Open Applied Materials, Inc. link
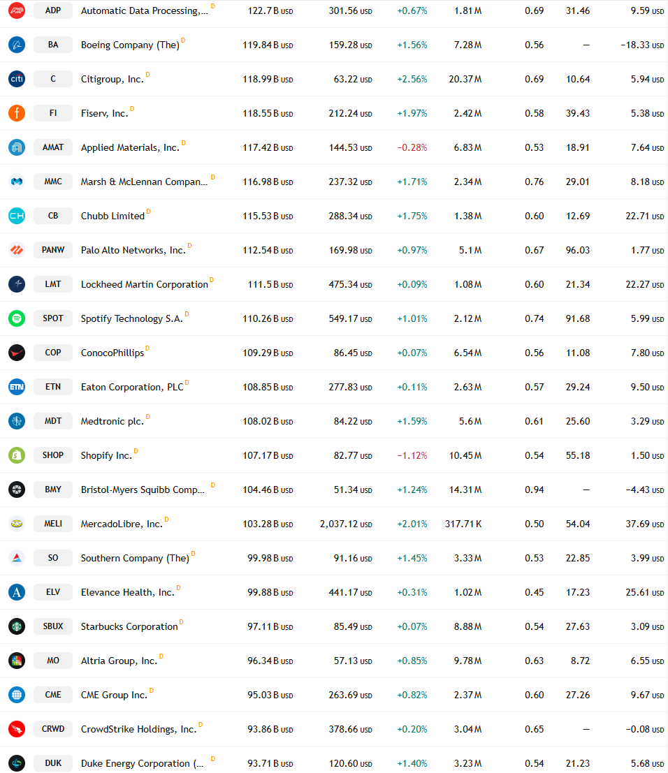668x773 pixels. point(130,147)
